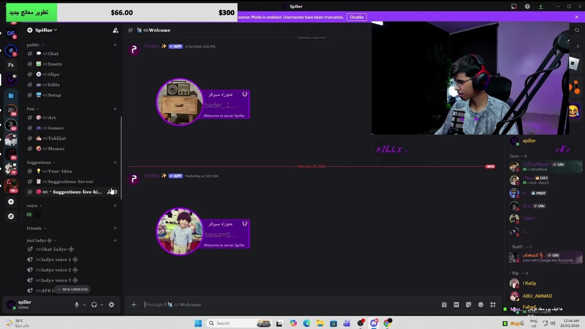Open the gift icon in message bar
Image resolution: width=585 pixels, height=329 pixels.
click(x=444, y=305)
